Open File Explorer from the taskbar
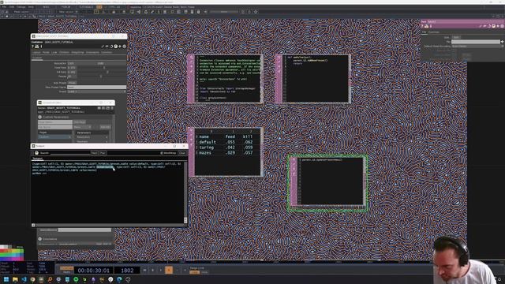Screen dimensions: 505x284 [x=15, y=279]
